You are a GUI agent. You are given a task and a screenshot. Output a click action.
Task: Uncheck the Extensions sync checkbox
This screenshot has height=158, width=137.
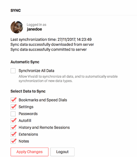click(x=13, y=134)
